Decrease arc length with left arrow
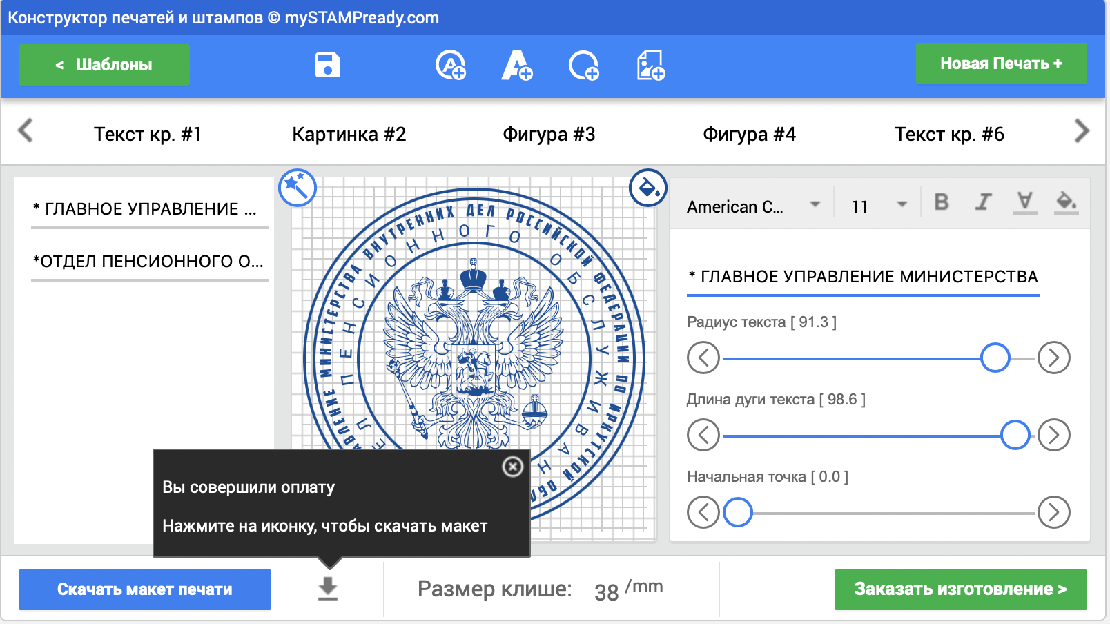The height and width of the screenshot is (624, 1110). tap(703, 435)
